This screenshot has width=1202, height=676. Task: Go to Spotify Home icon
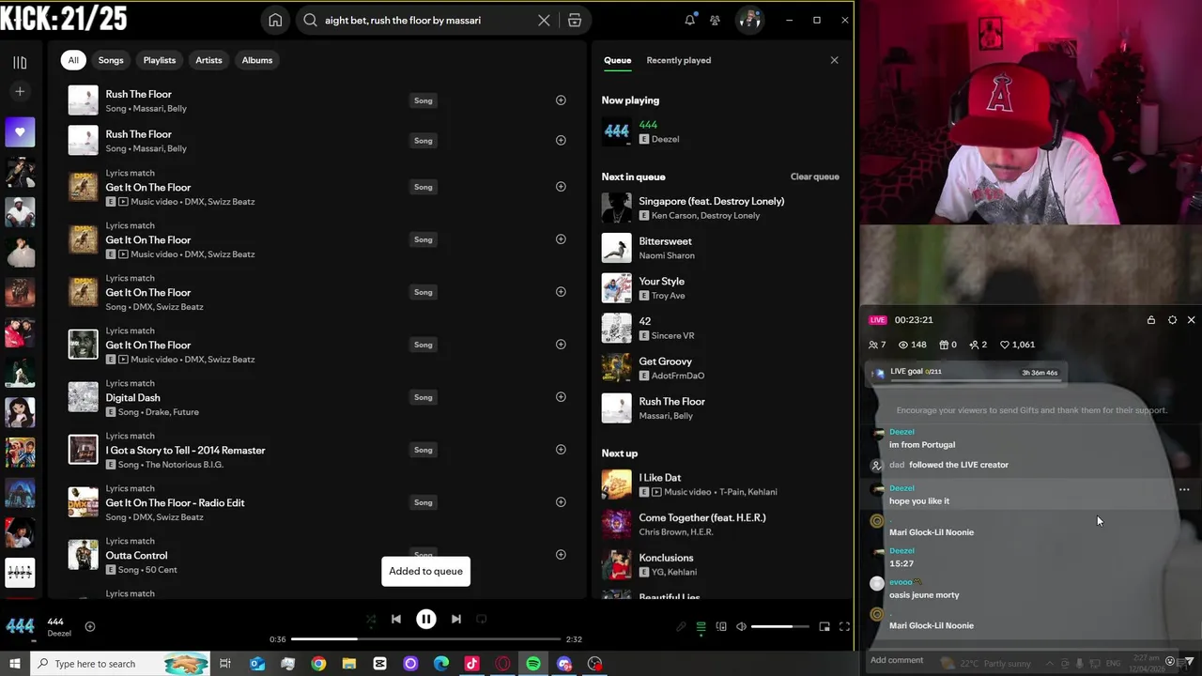[x=275, y=20]
